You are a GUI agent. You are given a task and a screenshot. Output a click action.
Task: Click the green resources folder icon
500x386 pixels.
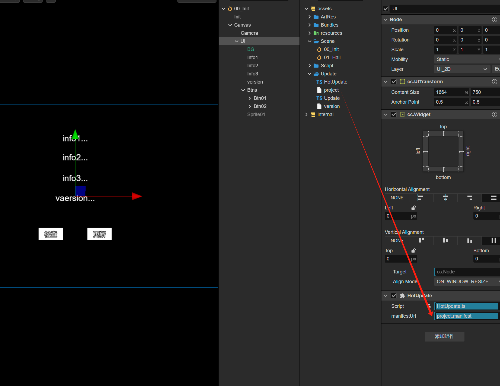(x=316, y=33)
